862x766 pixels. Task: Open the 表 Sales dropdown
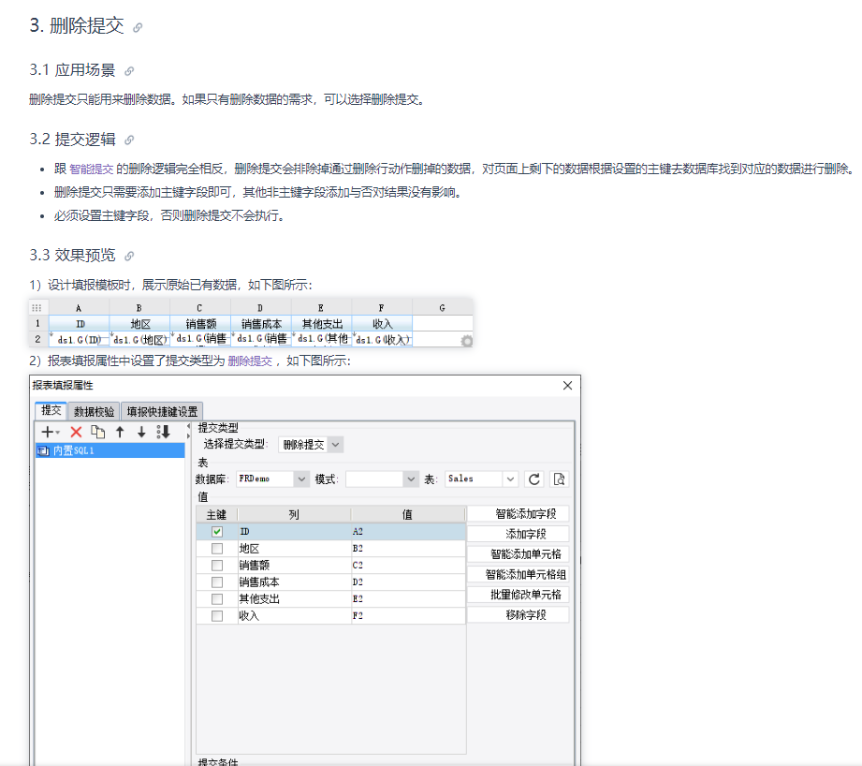[482, 479]
